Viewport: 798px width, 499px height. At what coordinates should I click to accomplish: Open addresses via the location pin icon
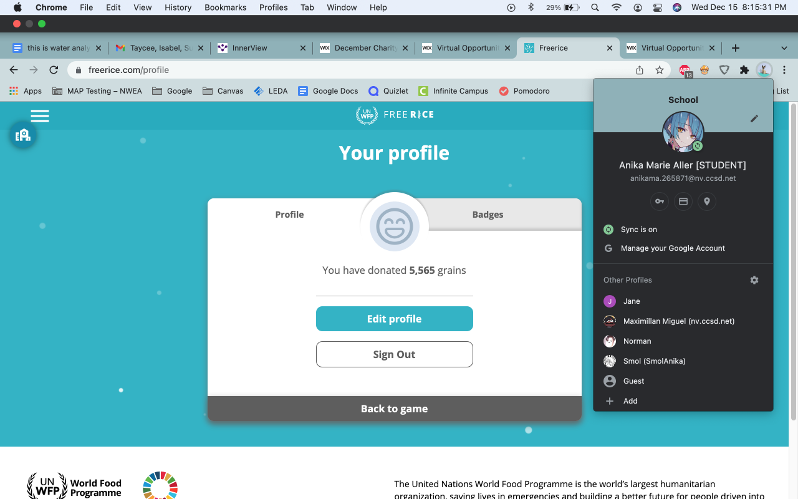707,201
